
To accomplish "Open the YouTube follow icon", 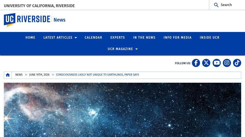I will click(x=217, y=63).
